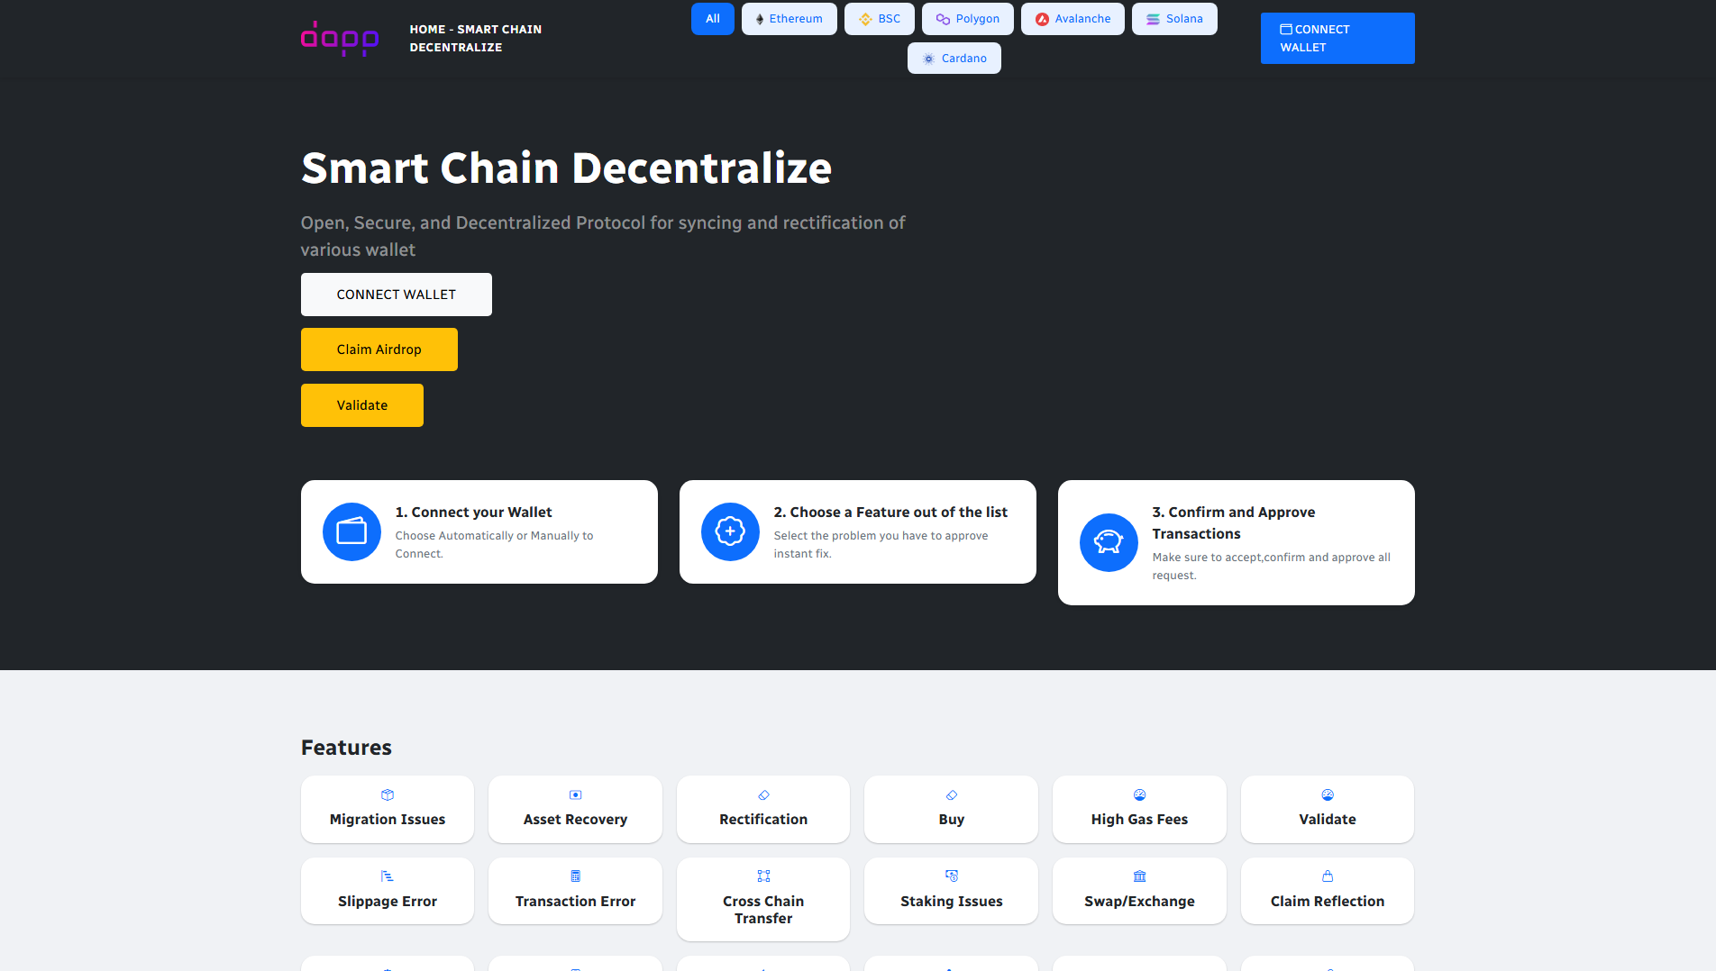
Task: Click the icon above Slippage Error
Action: (388, 876)
